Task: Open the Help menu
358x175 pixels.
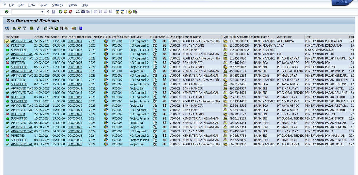Action: click(85, 5)
